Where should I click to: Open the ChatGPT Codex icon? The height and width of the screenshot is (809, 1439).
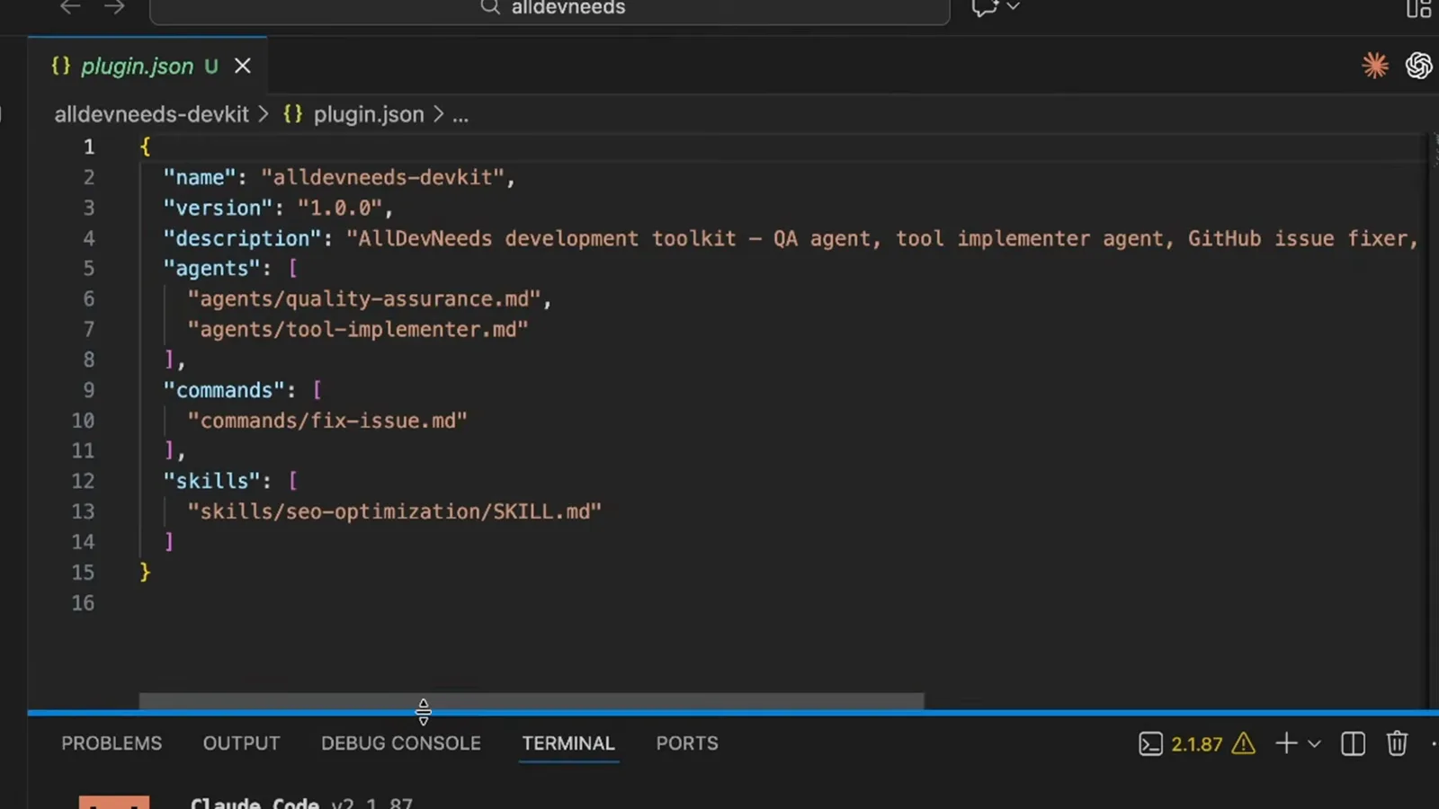point(1419,65)
